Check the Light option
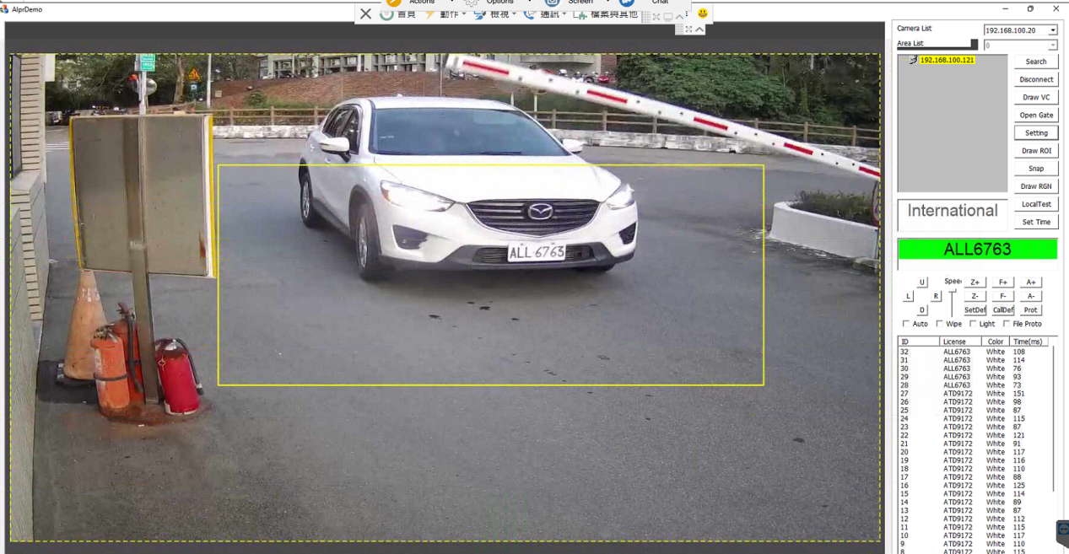The width and height of the screenshot is (1069, 554). coord(973,324)
